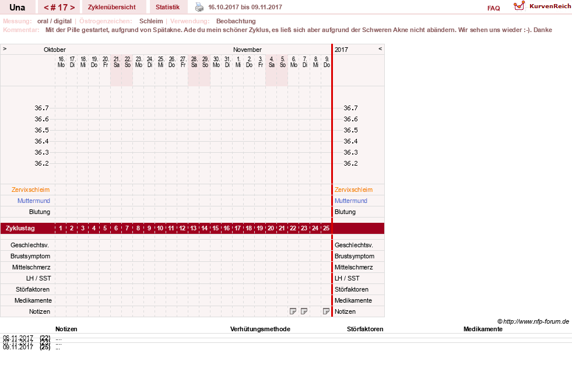Click the left Muttermund row label
Screen dimensions: 572x375
tap(34, 201)
